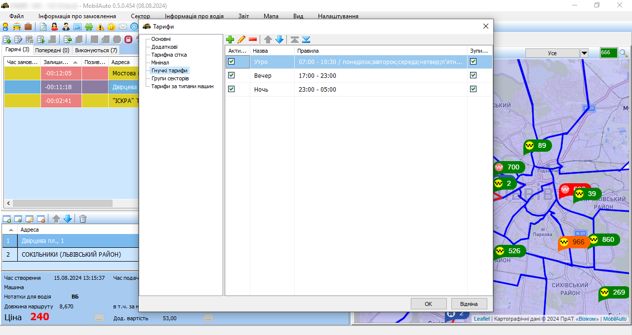Click the red minus delete tariff icon

(x=253, y=39)
